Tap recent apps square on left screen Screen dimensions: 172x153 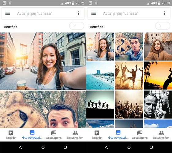tap(65, 147)
